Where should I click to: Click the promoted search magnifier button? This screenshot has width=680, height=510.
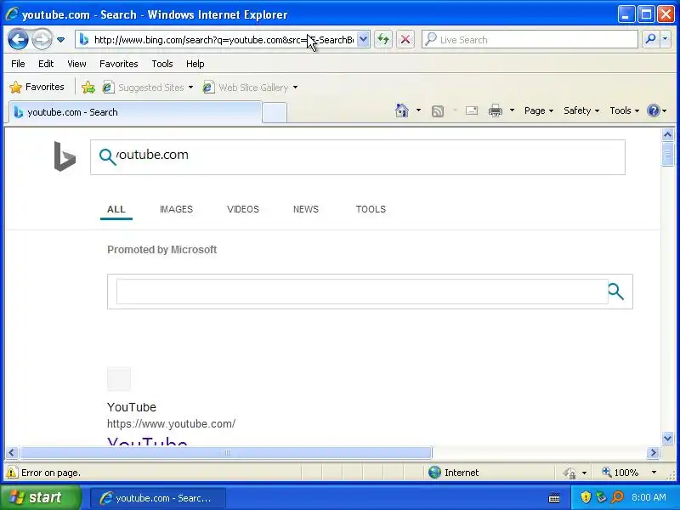tap(615, 292)
